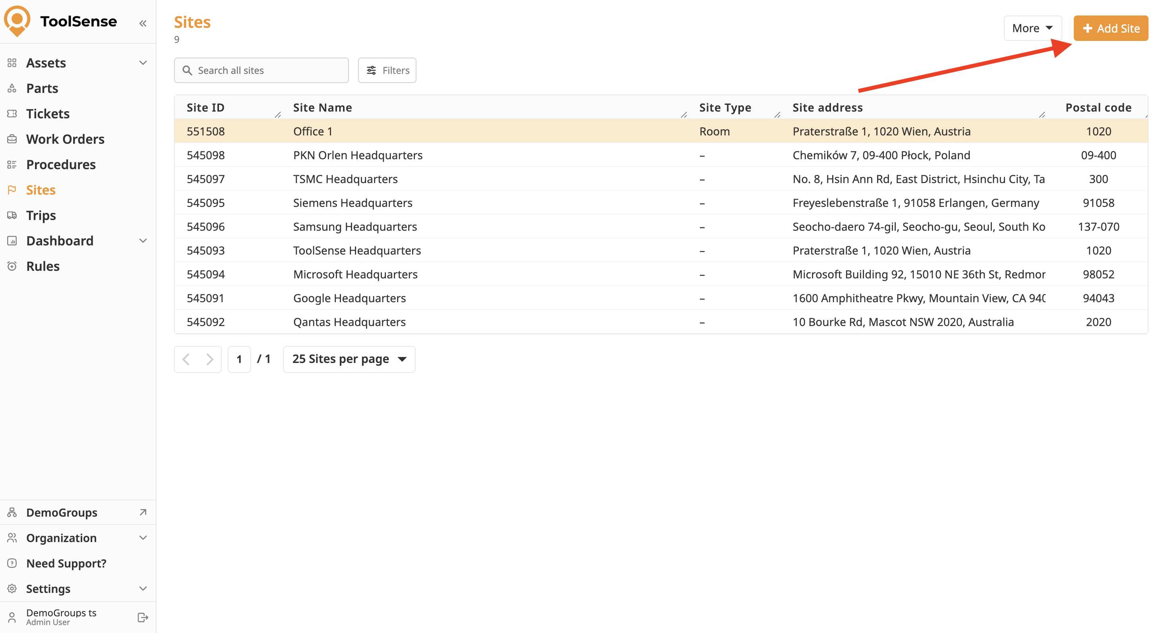Click the Filters sliders icon
Screen dimensions: 1166x633
coord(371,70)
